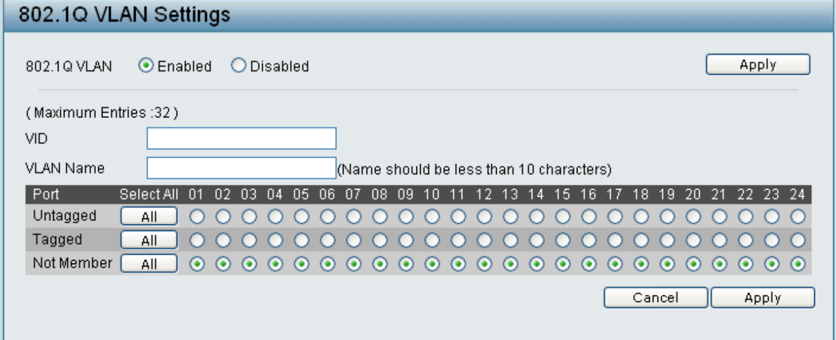Image resolution: width=836 pixels, height=340 pixels.
Task: Click the top Apply button
Action: click(758, 65)
